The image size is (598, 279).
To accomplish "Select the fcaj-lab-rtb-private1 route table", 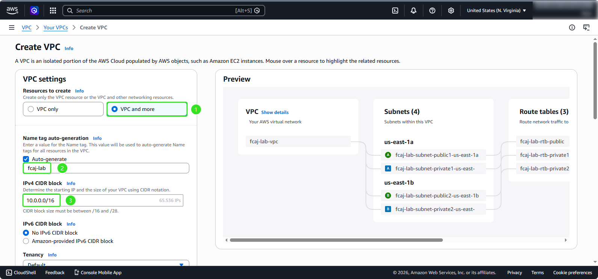I will pos(543,155).
